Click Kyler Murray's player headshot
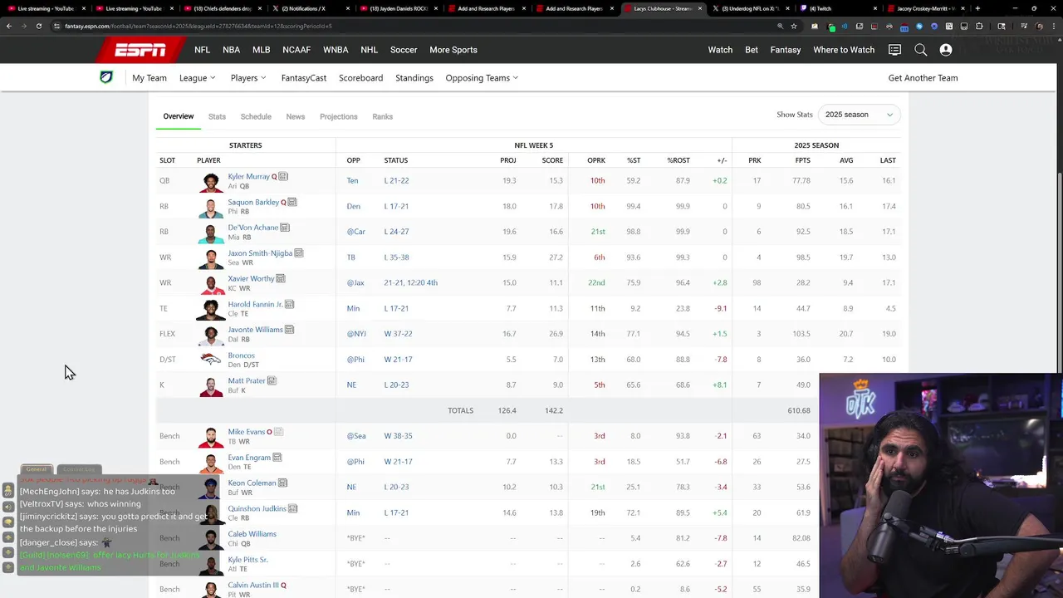This screenshot has width=1063, height=598. (212, 181)
